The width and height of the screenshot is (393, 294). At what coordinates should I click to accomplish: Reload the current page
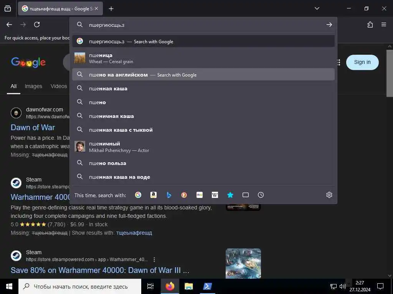[37, 24]
